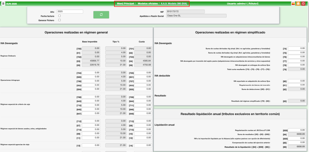Image resolution: width=309 pixels, height=152 pixels.
Task: Click the base imponible field for box [704]
Action: (91, 73)
